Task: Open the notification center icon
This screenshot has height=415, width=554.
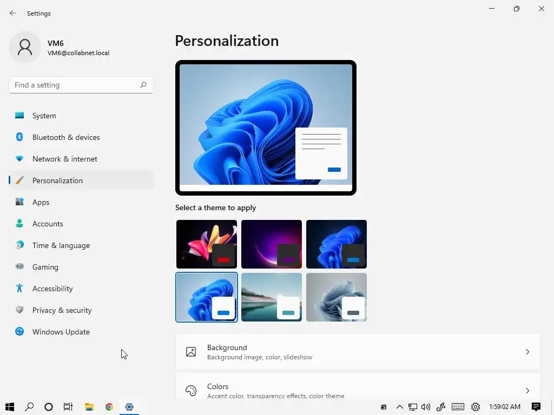Action: click(x=536, y=407)
